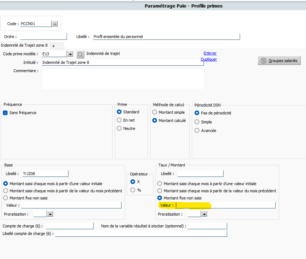Image resolution: width=306 pixels, height=259 pixels.
Task: Click the Taux / Montant Libellé field
Action: [200, 174]
